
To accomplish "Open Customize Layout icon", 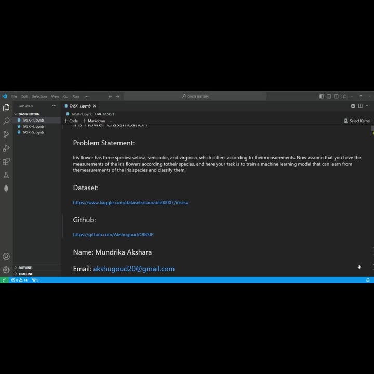I will (344, 96).
